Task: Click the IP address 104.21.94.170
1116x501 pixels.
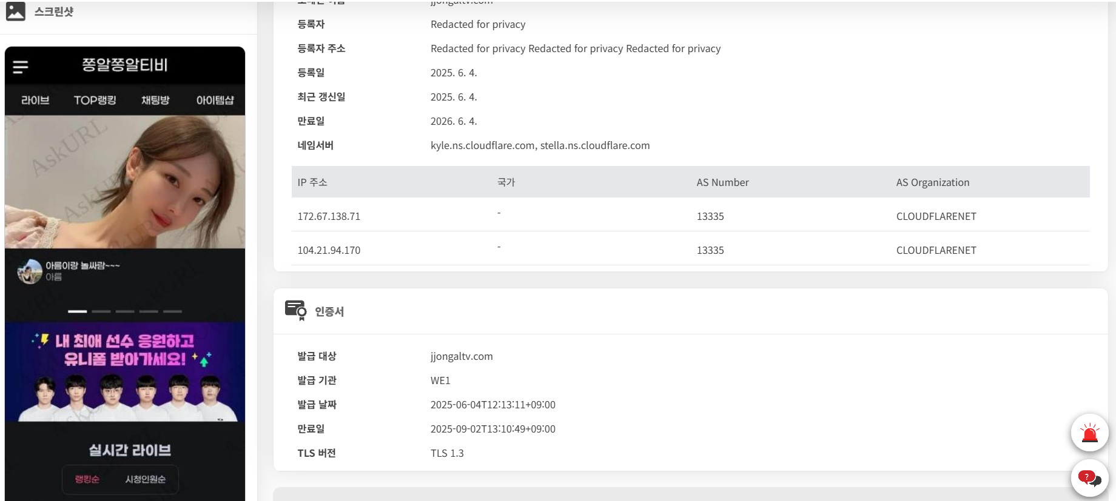Action: tap(329, 250)
